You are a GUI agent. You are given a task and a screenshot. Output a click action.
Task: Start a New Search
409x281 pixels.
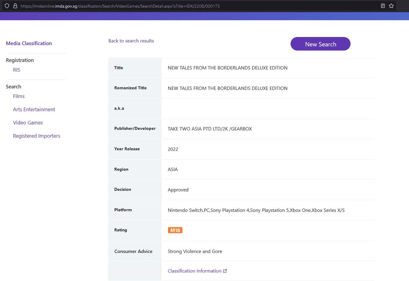[320, 44]
